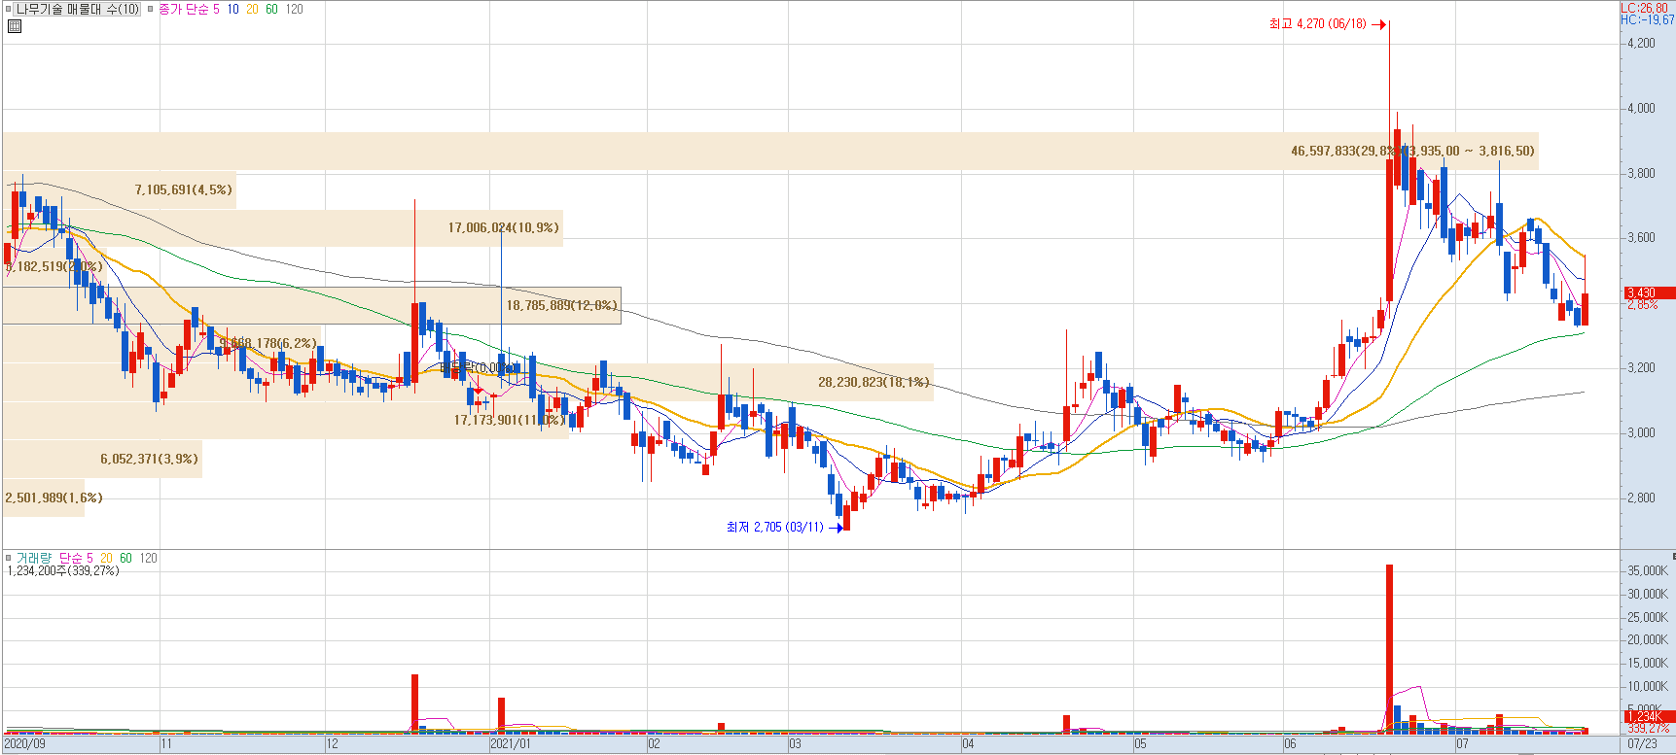The height and width of the screenshot is (755, 1676).
Task: Select the 5-day price MA legend
Action: 216,9
